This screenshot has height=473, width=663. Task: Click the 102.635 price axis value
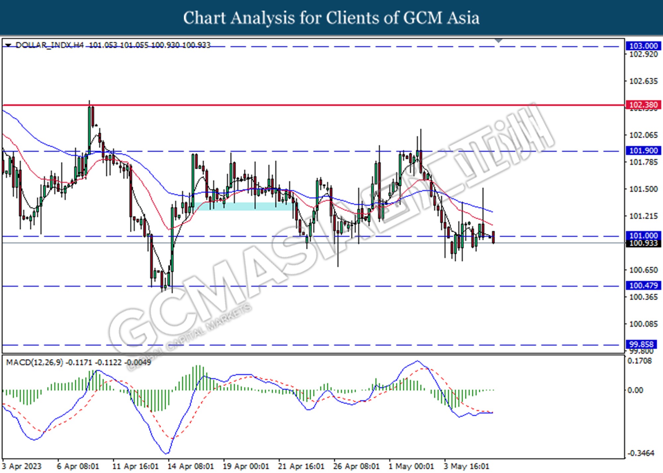pyautogui.click(x=643, y=81)
